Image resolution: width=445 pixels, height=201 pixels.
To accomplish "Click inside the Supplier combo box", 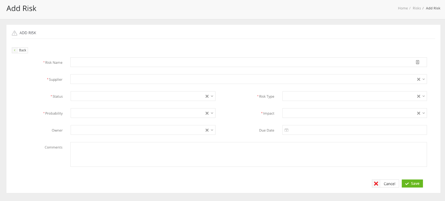I will pyautogui.click(x=249, y=79).
